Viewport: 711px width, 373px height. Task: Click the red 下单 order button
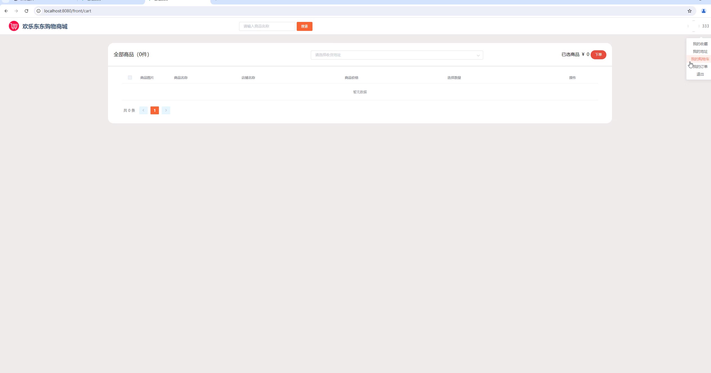598,54
